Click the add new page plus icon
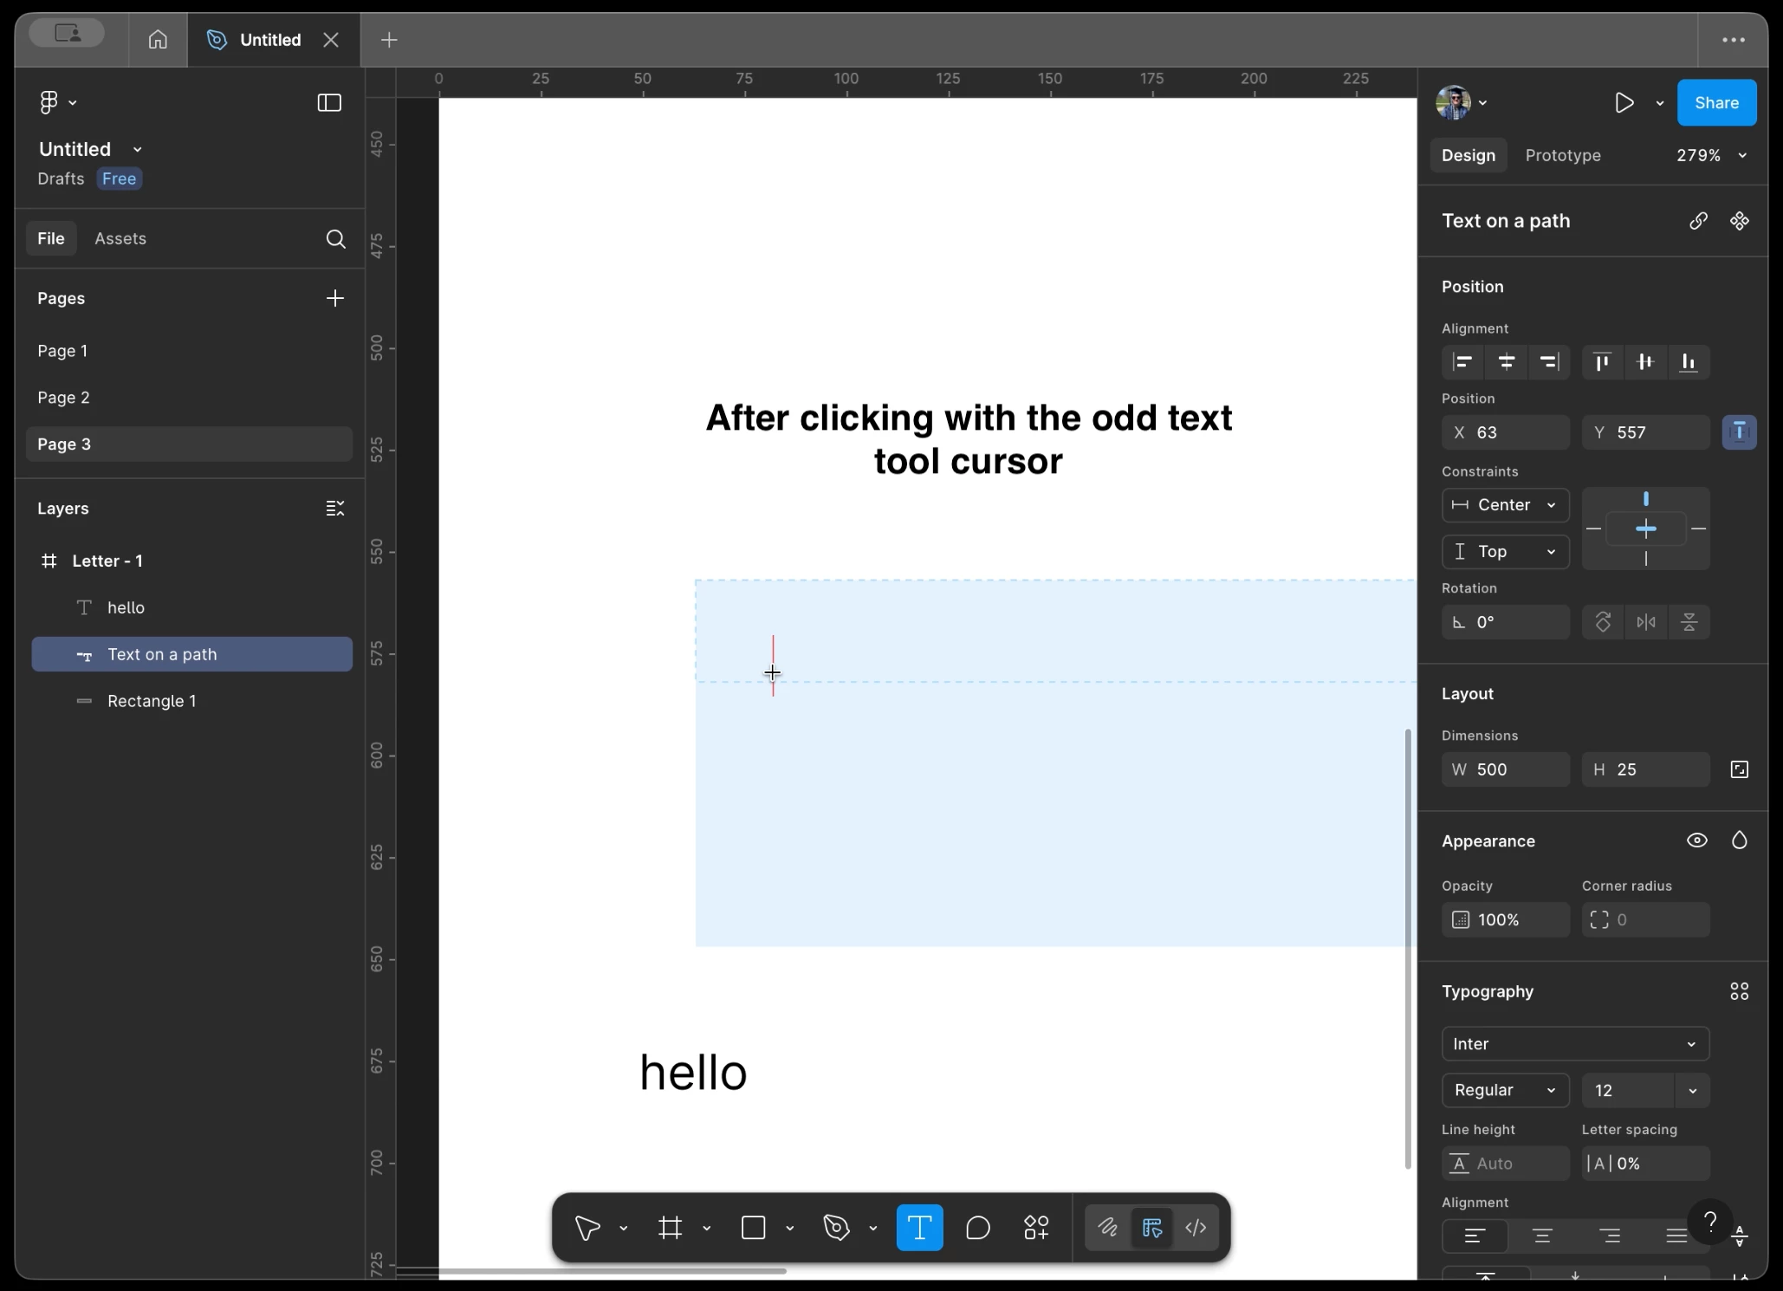This screenshot has height=1291, width=1783. (x=334, y=298)
